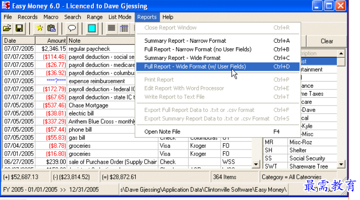Screen dimensions: 360x200
Task: Click the (+) $52,687.13 total
Action: click(x=26, y=177)
